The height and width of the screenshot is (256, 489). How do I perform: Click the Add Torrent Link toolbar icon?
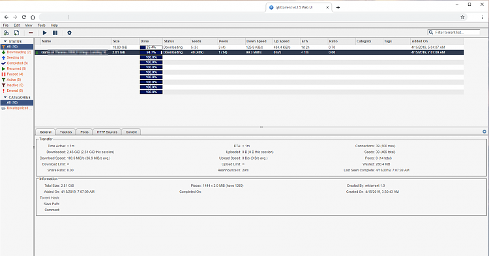pyautogui.click(x=7, y=33)
